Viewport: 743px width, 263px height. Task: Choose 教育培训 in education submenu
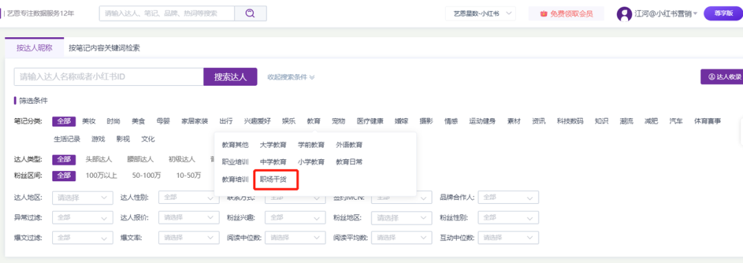[x=235, y=179]
